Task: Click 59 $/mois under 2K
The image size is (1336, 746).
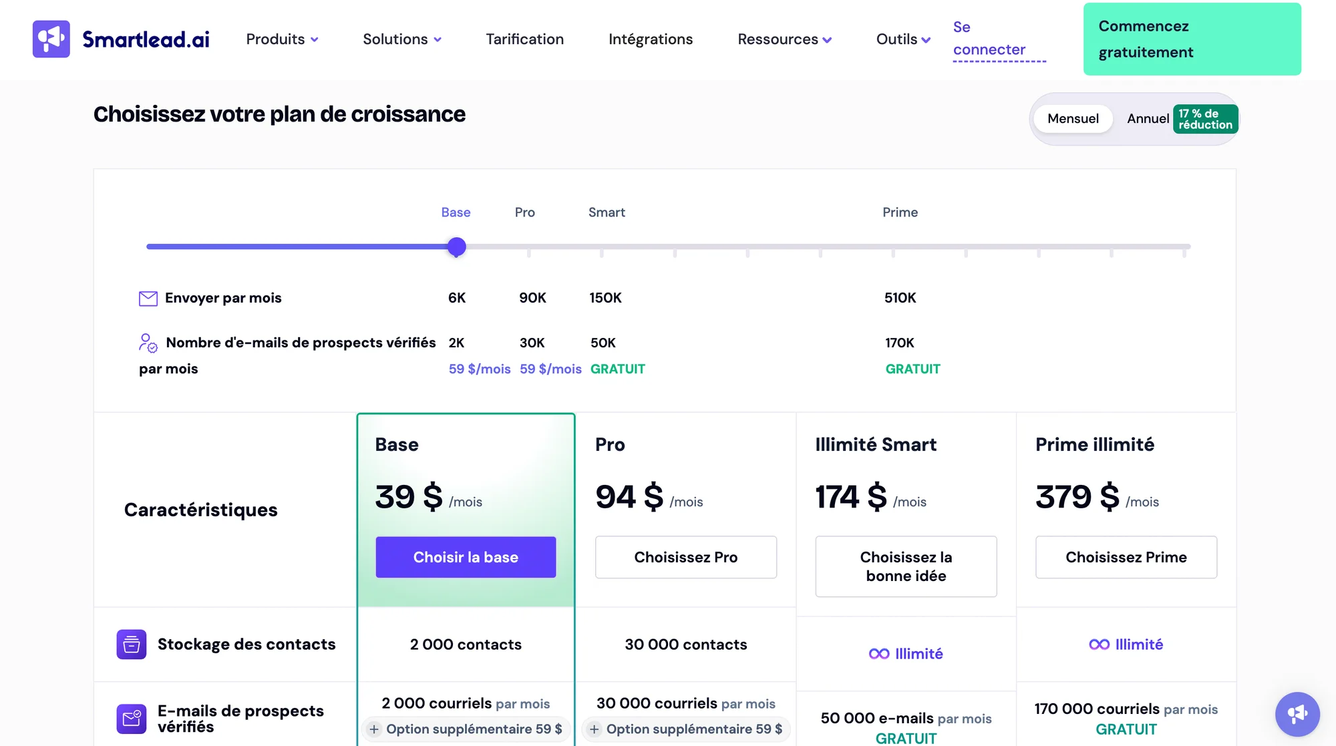Action: pyautogui.click(x=480, y=369)
